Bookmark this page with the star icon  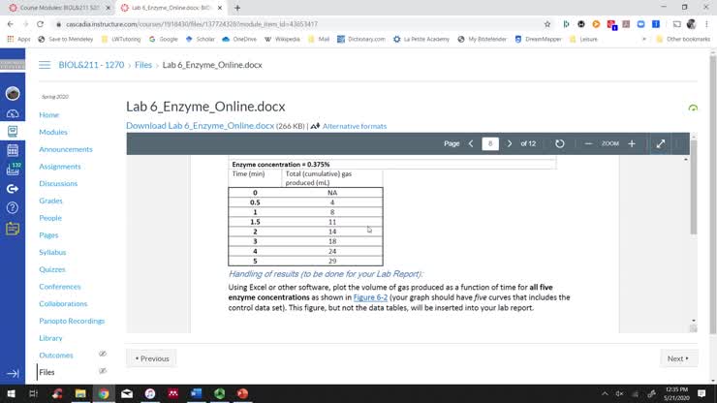pos(547,23)
